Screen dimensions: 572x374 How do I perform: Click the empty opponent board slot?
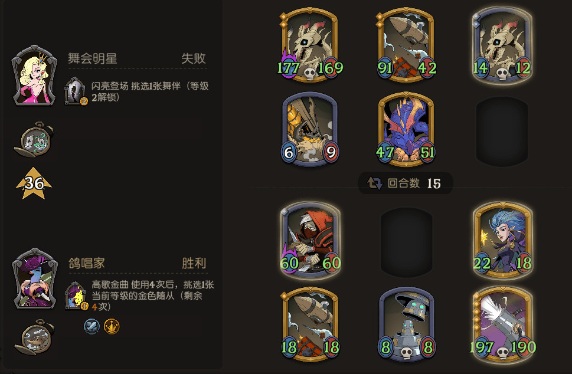click(502, 131)
